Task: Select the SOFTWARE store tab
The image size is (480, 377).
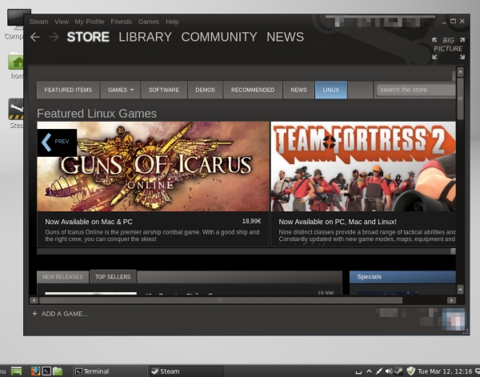Action: [164, 90]
